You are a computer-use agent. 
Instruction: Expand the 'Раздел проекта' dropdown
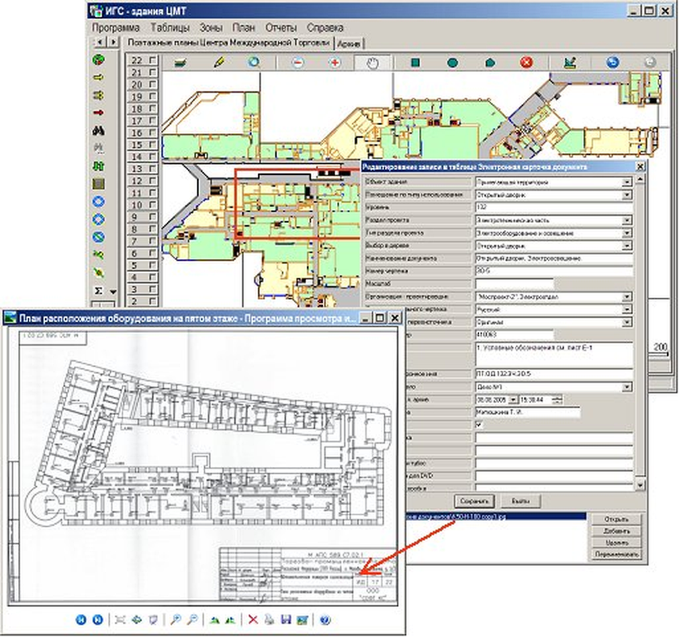tap(627, 220)
